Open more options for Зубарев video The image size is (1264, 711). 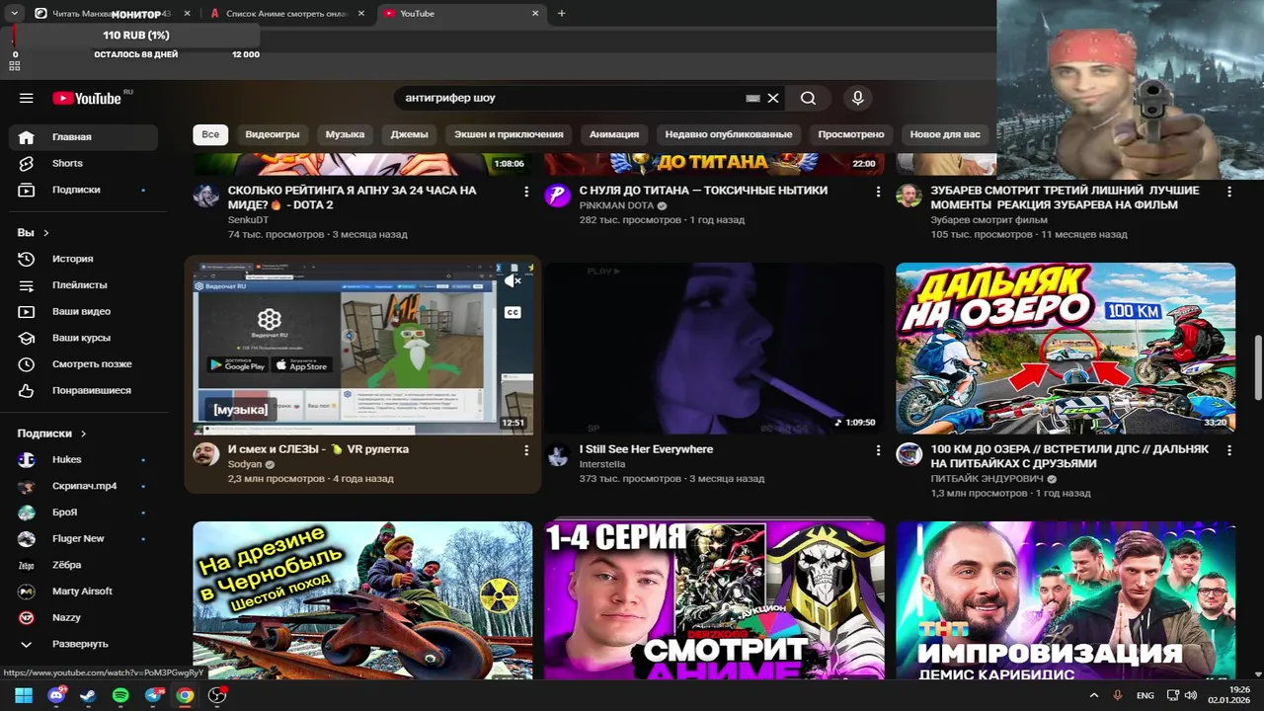[x=1229, y=191]
